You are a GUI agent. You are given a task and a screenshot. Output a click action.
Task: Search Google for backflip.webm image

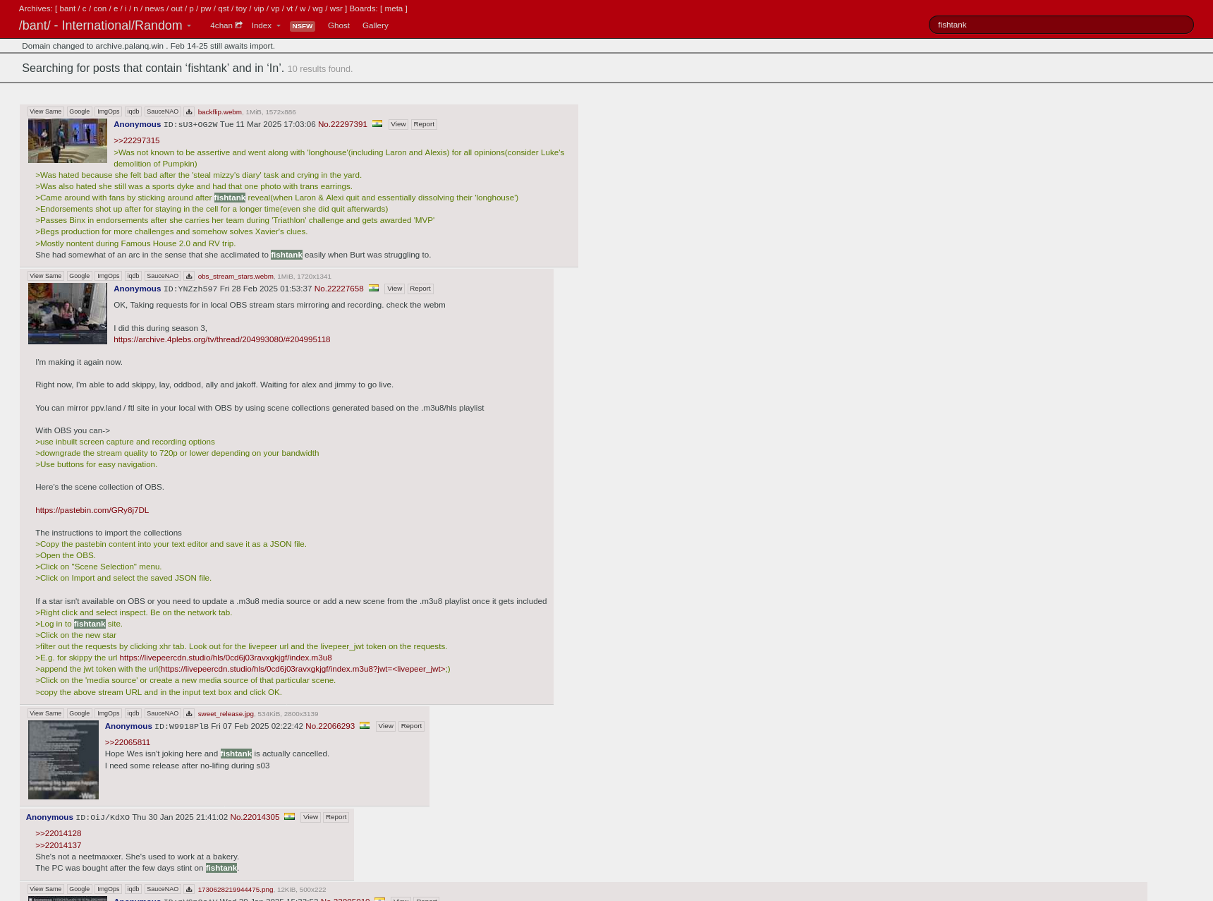click(x=80, y=111)
